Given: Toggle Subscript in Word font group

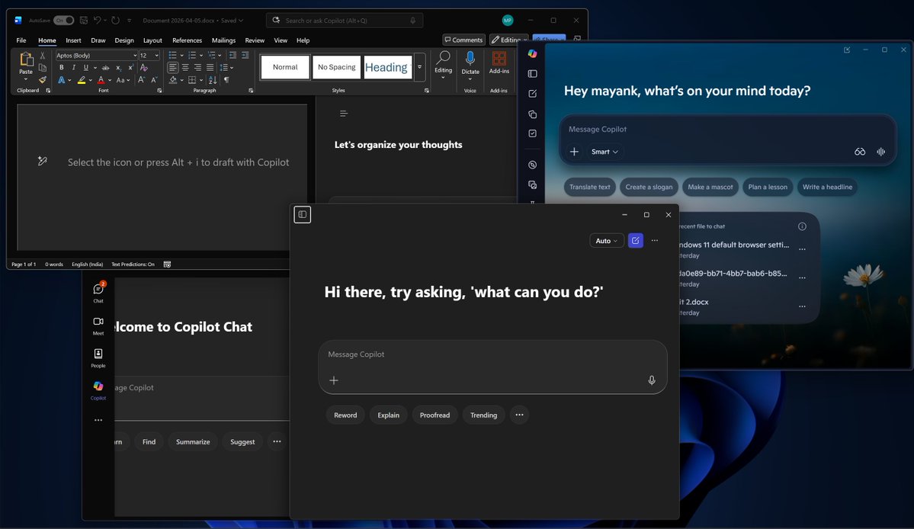Looking at the screenshot, I should tap(118, 68).
